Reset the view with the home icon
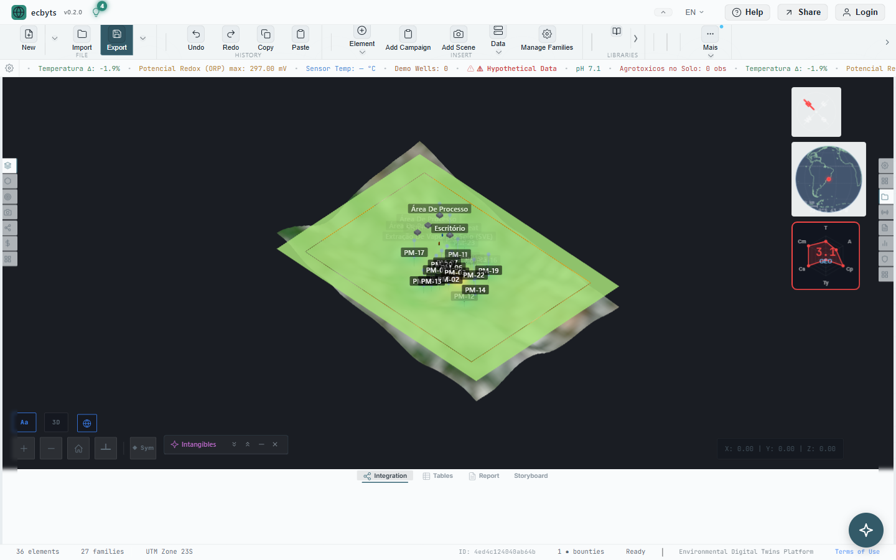Viewport: 896px width, 560px height. tap(78, 448)
